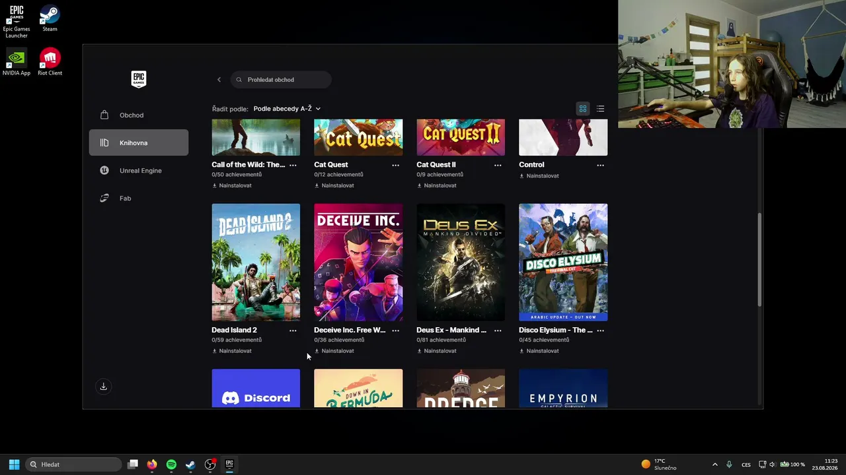Screen dimensions: 846x475
Task: Click the Epic Games logo in the launcher sidebar
Action: click(x=138, y=79)
